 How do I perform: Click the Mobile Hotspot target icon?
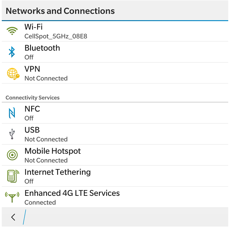tap(12, 155)
